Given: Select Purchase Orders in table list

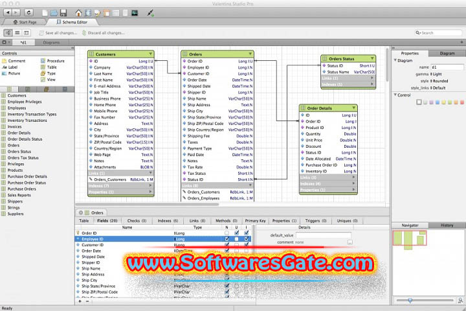Looking at the screenshot, I should 22,189.
